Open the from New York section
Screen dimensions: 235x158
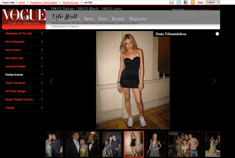tap(14, 58)
